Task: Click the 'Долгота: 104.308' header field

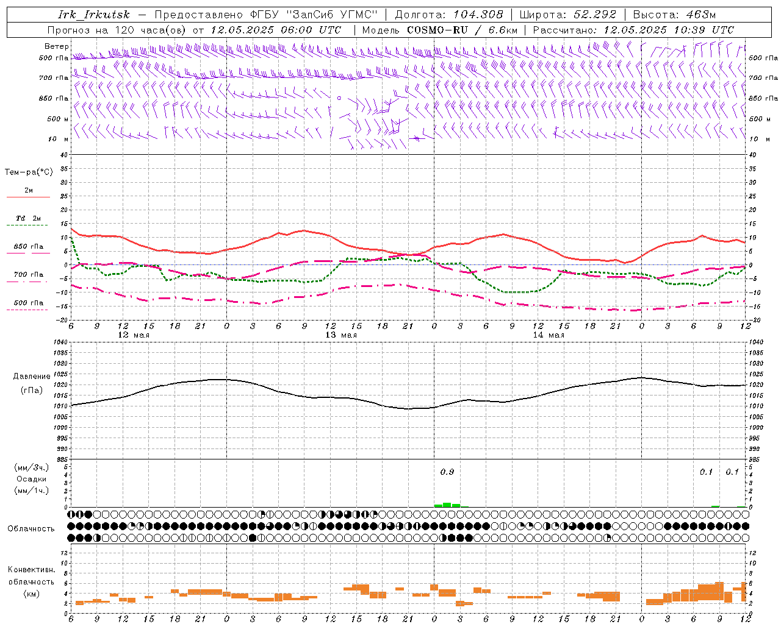Action: 449,15
